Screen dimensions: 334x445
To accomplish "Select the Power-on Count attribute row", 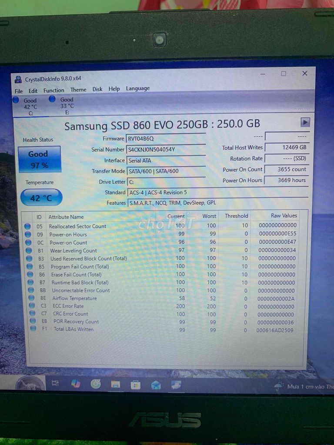I will pos(161,242).
